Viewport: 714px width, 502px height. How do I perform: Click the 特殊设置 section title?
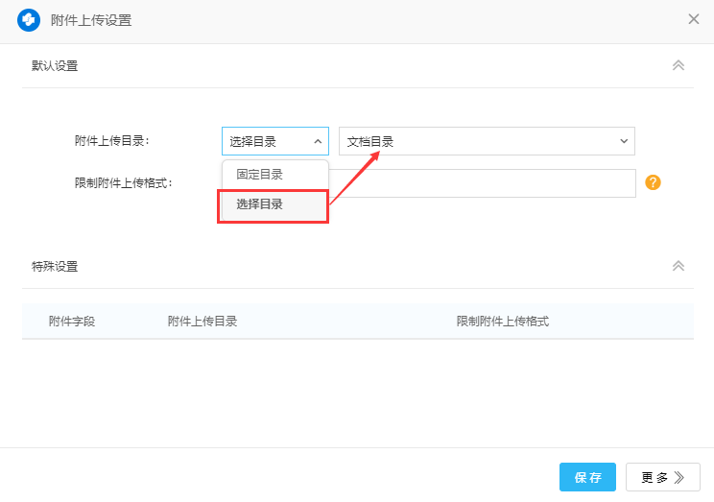(55, 266)
